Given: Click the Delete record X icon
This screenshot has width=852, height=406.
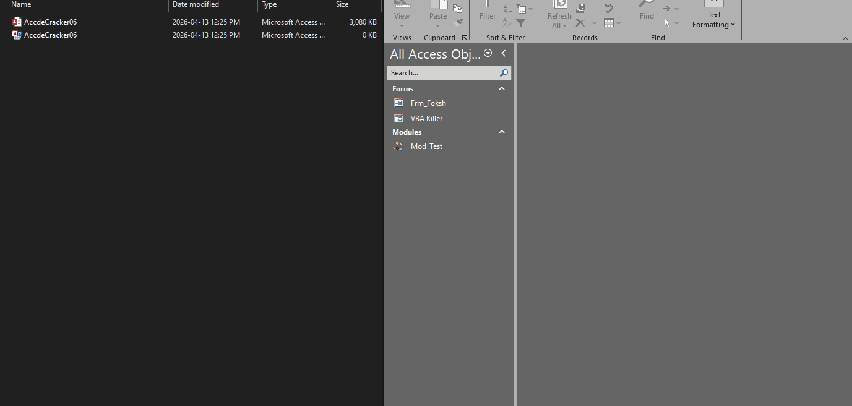Looking at the screenshot, I should pos(580,23).
